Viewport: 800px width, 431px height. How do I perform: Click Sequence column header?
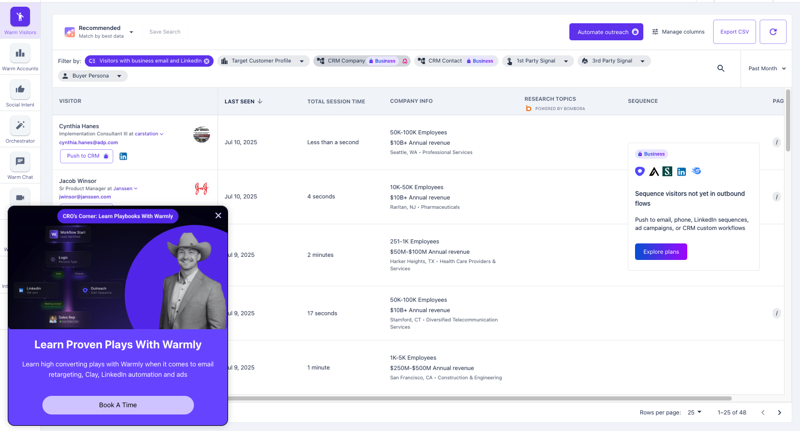coord(643,101)
